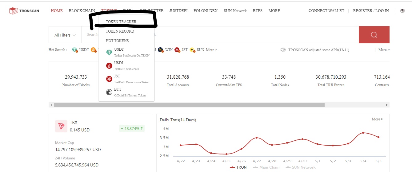Image resolution: width=412 pixels, height=172 pixels.
Task: Click REGISTER / LOG IN
Action: pos(371,11)
